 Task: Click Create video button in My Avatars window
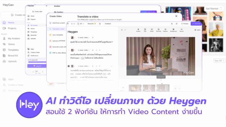pyautogui.click(x=37, y=11)
